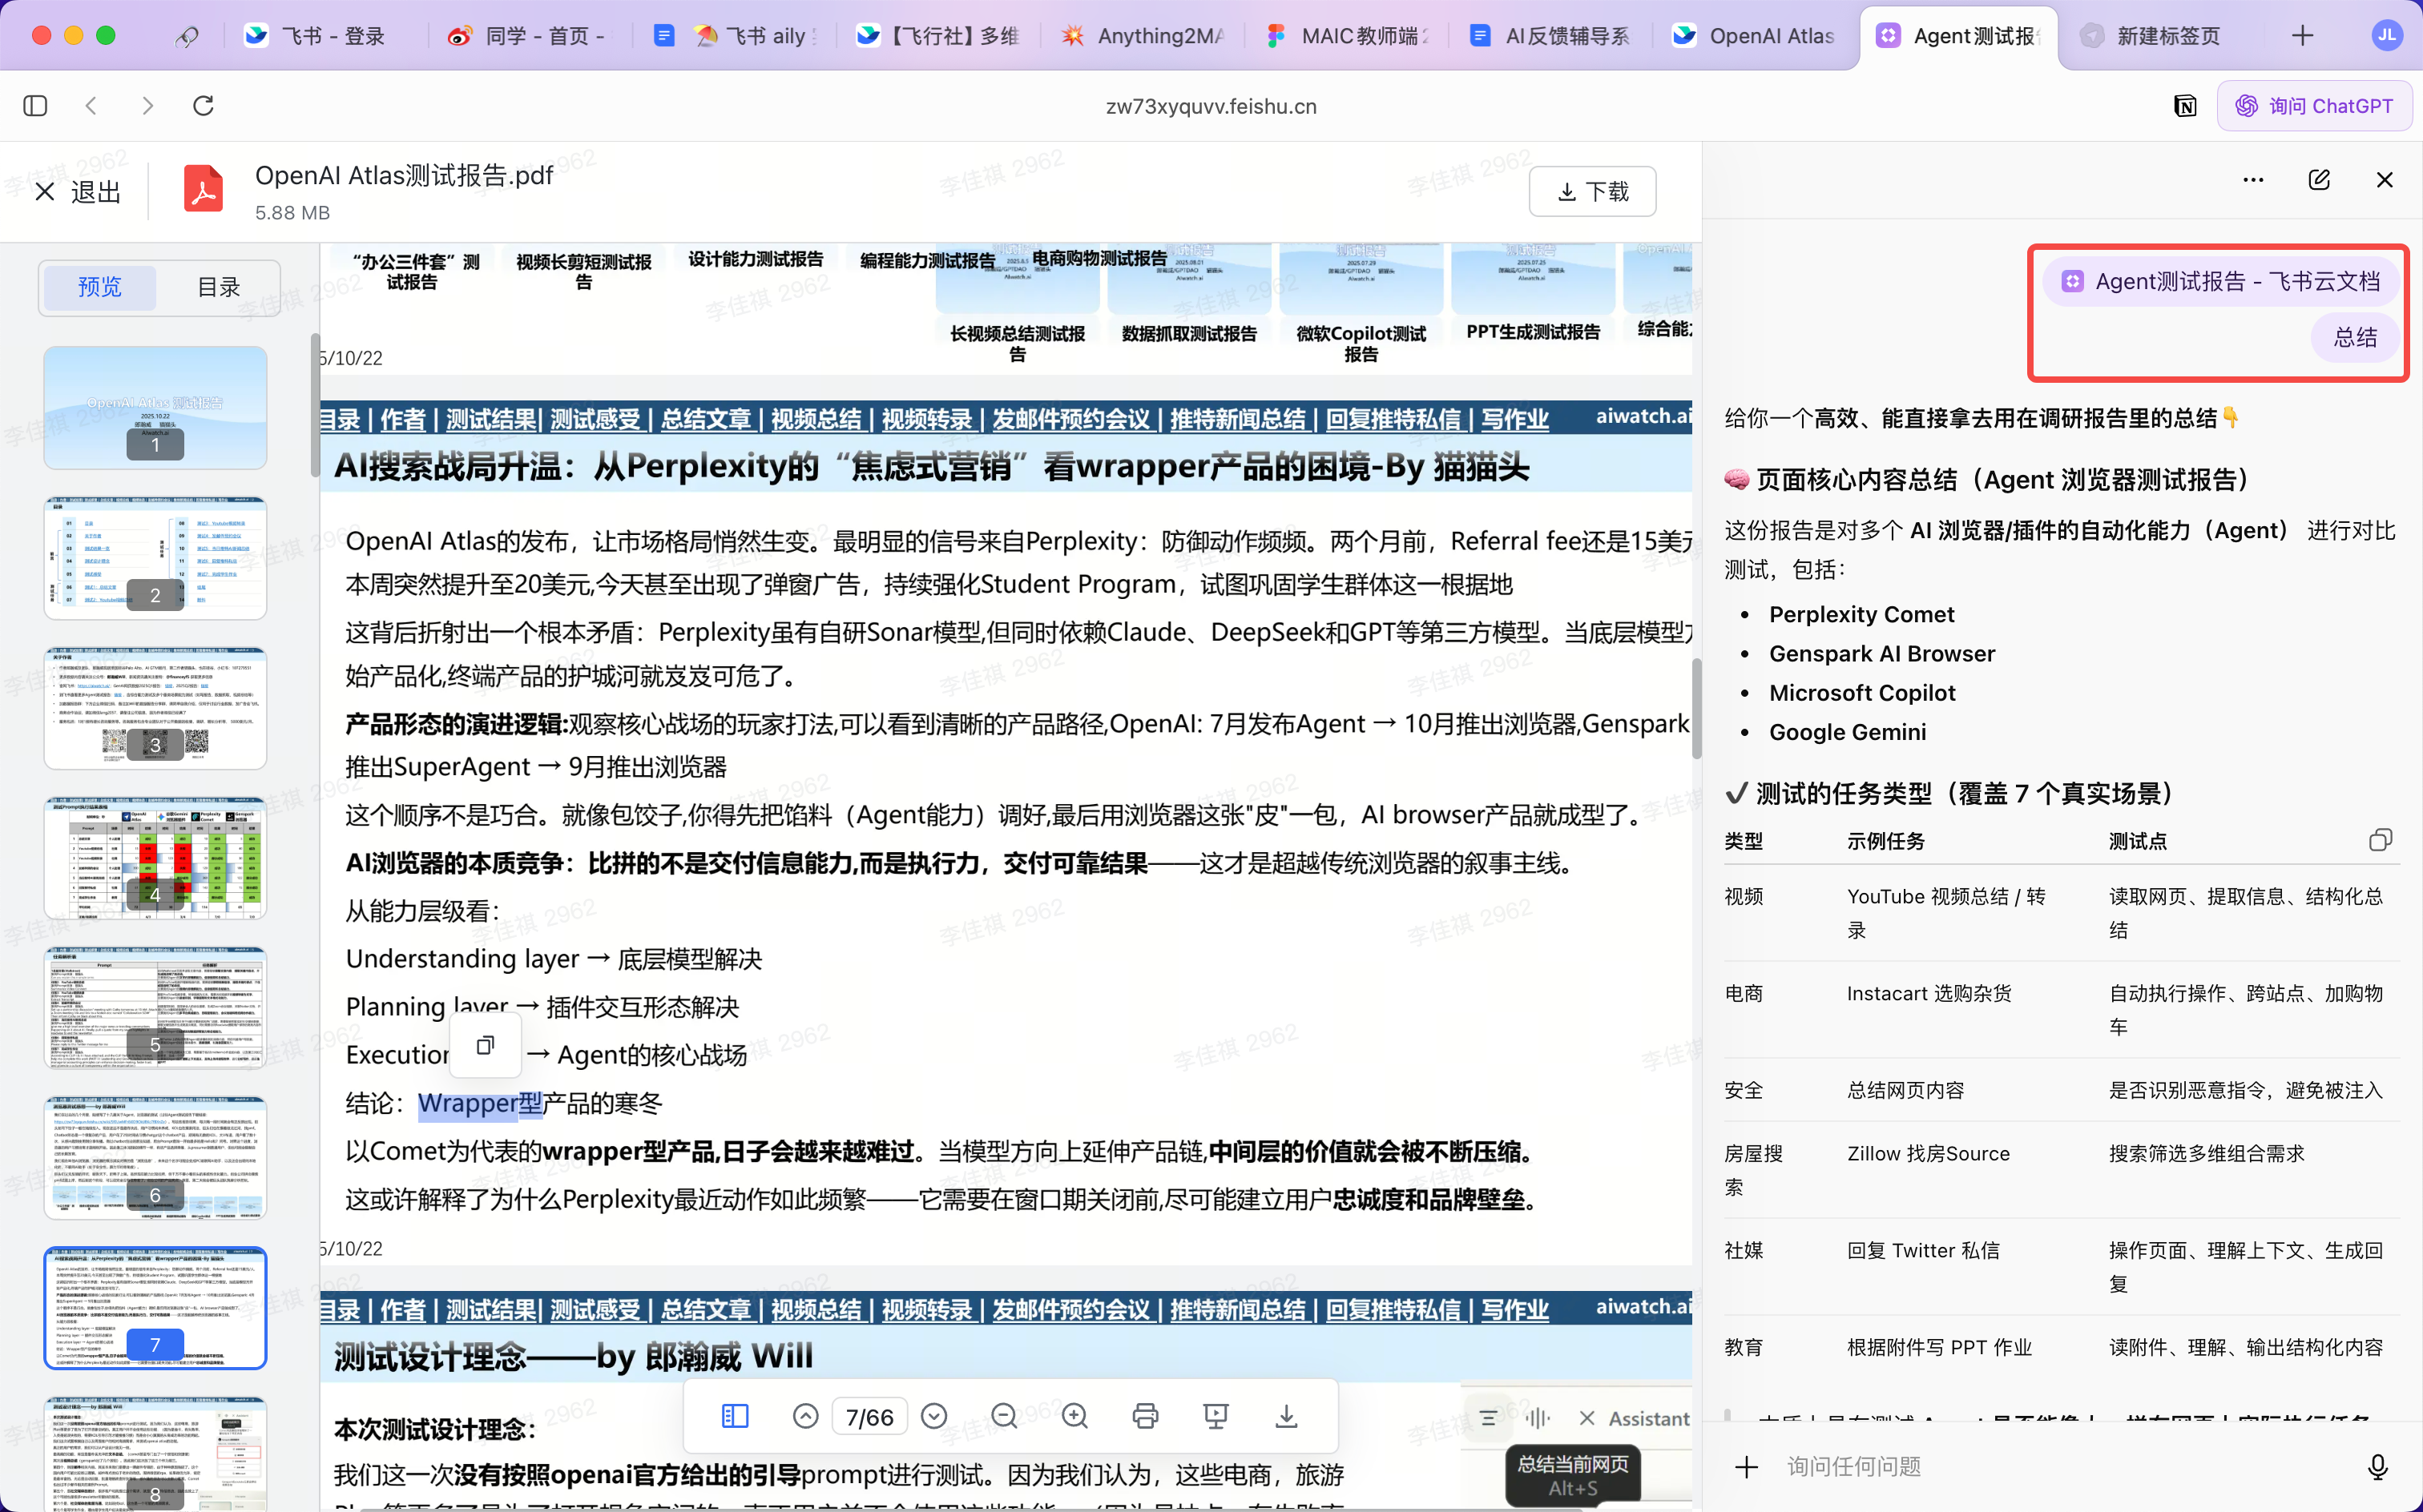Click the download icon in the floating toolbar

(1287, 1416)
